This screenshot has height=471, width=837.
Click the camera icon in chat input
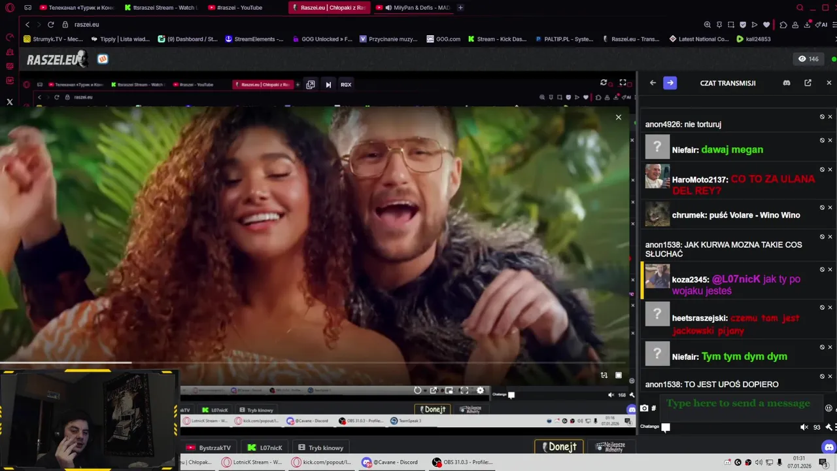pos(644,408)
